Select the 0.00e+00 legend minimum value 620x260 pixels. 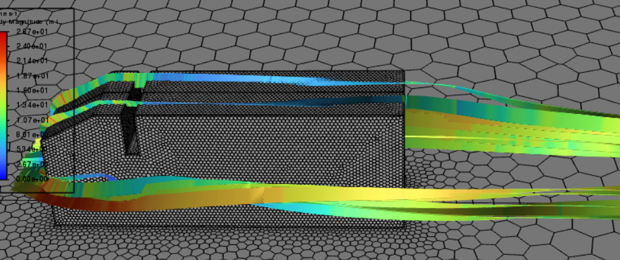[x=32, y=179]
